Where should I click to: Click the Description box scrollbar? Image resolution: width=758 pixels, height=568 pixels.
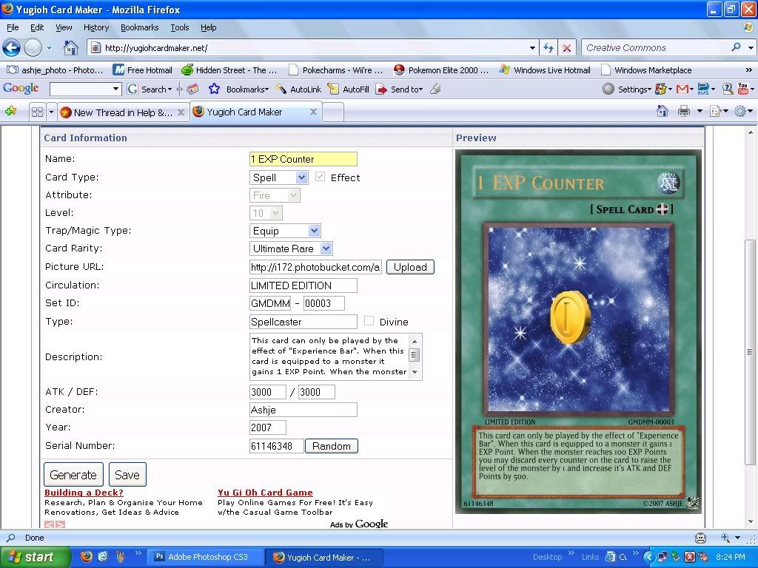(x=415, y=356)
